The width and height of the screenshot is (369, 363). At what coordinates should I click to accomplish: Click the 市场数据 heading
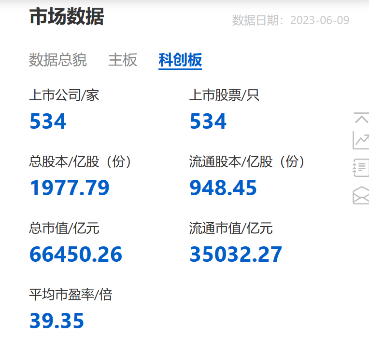point(67,17)
